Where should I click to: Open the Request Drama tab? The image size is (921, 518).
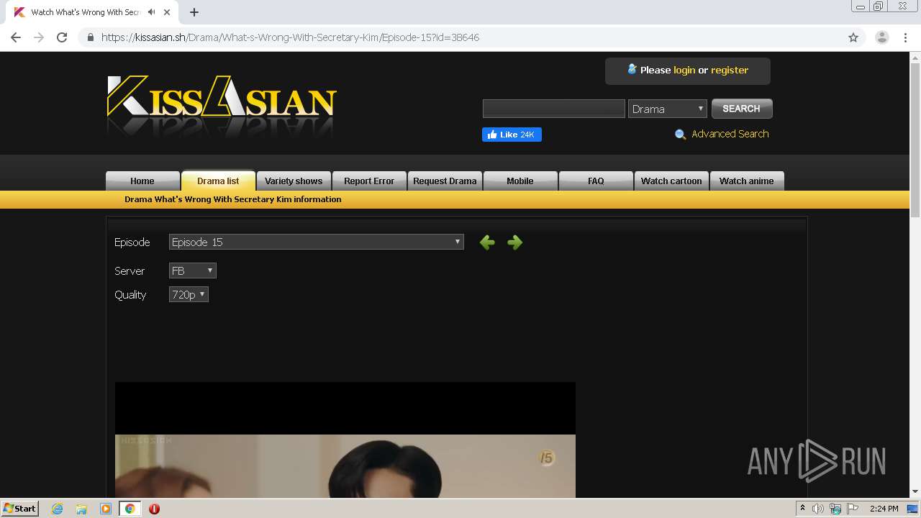[445, 181]
